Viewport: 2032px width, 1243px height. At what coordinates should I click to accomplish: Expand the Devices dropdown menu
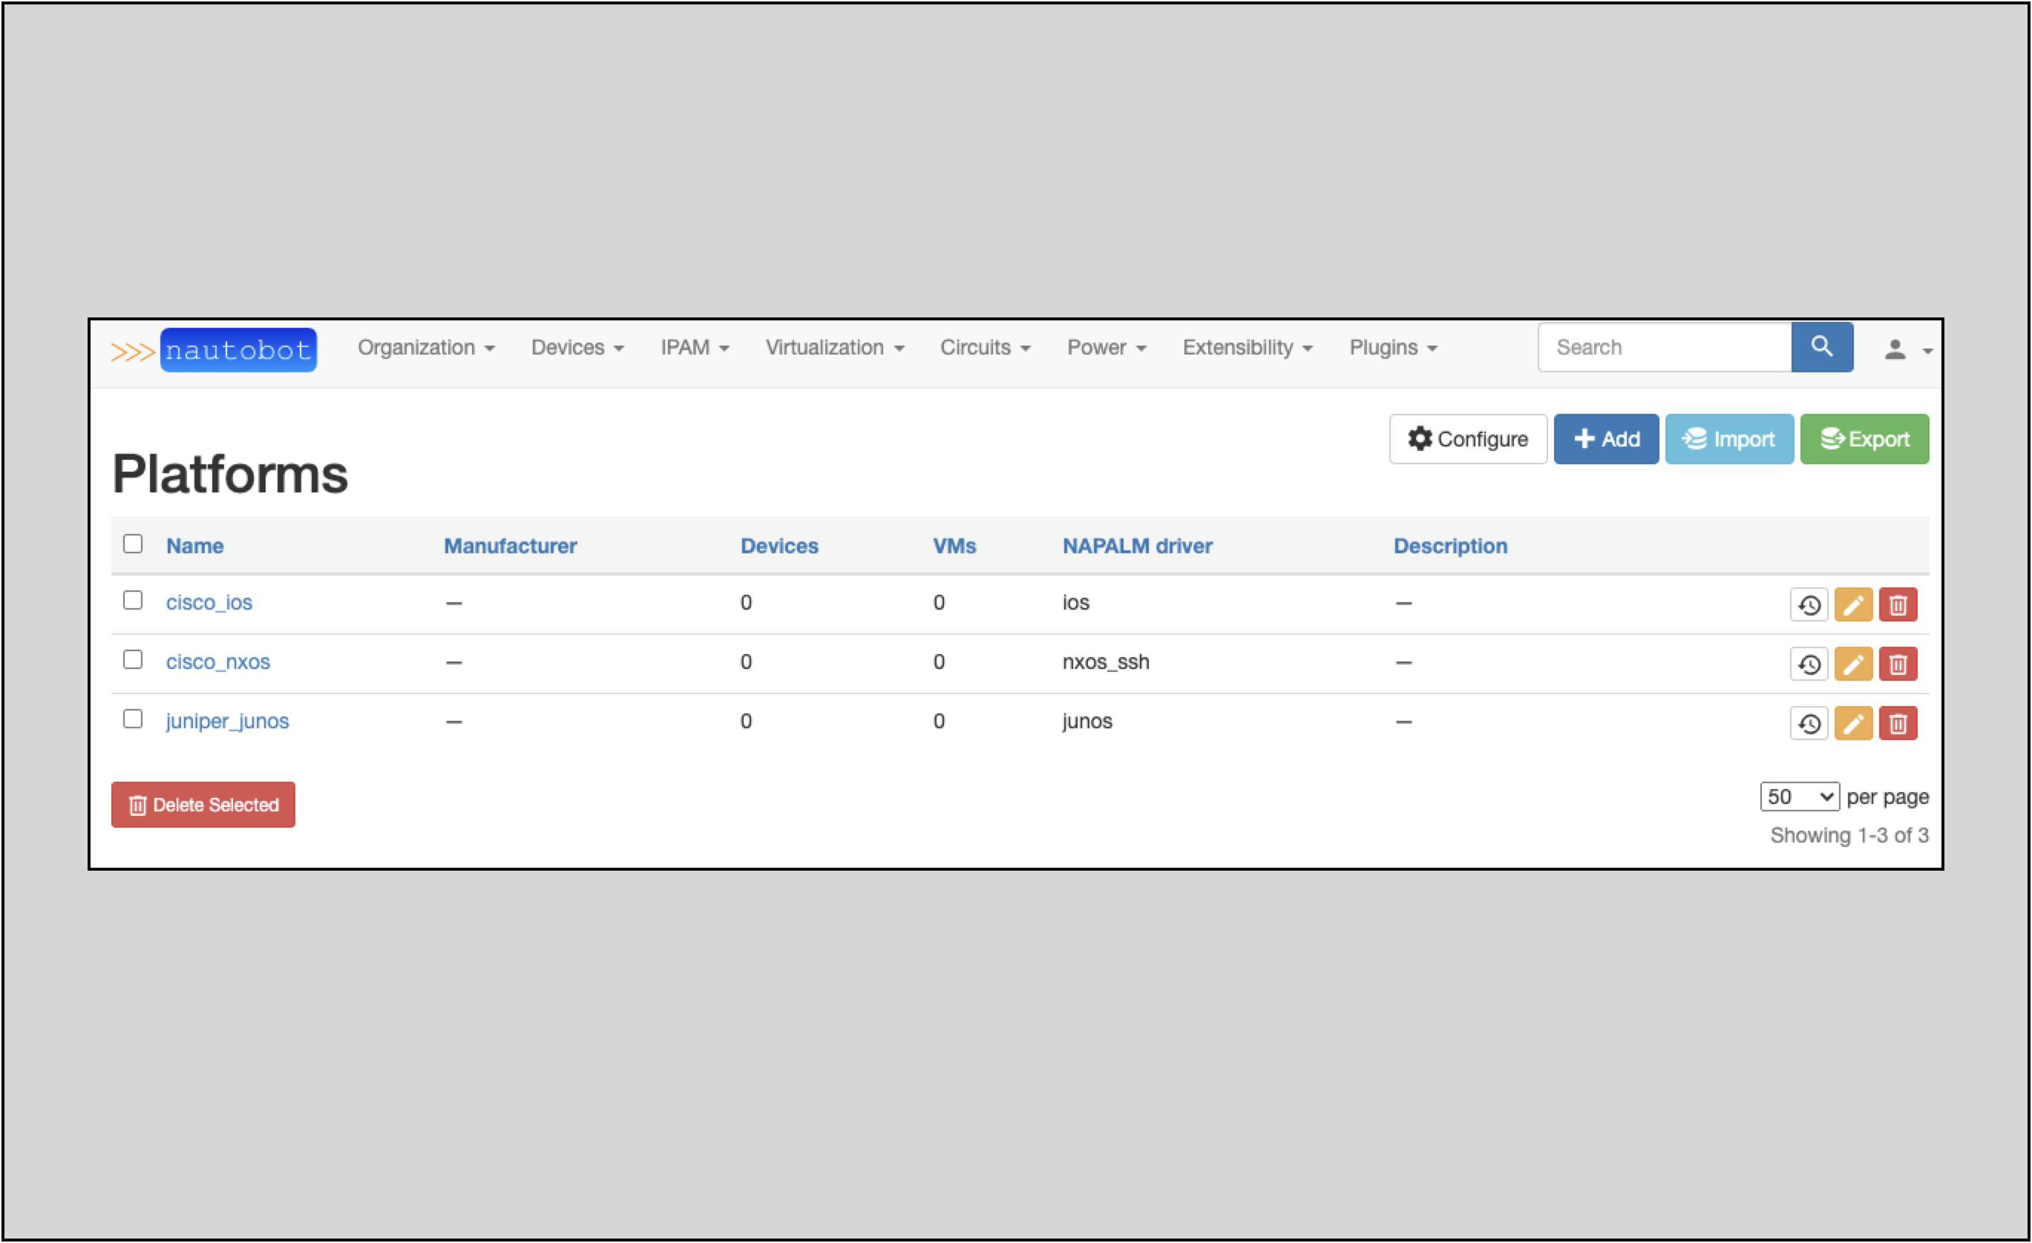coord(576,348)
